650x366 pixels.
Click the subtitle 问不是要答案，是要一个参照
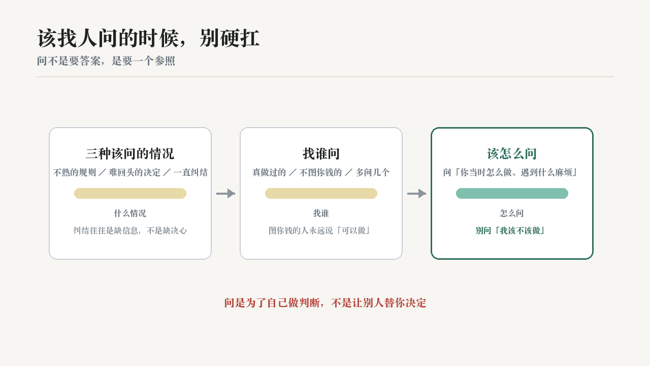coord(106,61)
